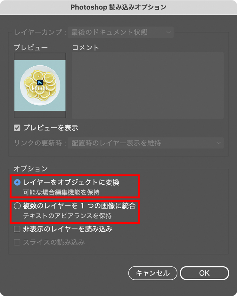Click the テキストのアピアランスを保持 description text

pos(67,216)
